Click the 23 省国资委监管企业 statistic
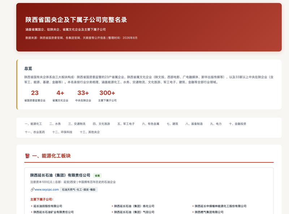Viewport: 289px width, 214px height. click(35, 95)
